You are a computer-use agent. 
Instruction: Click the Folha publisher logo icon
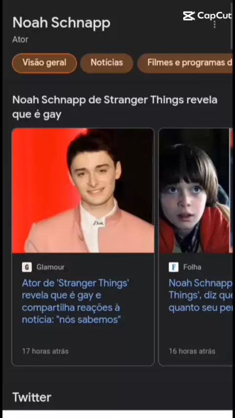pos(173,267)
